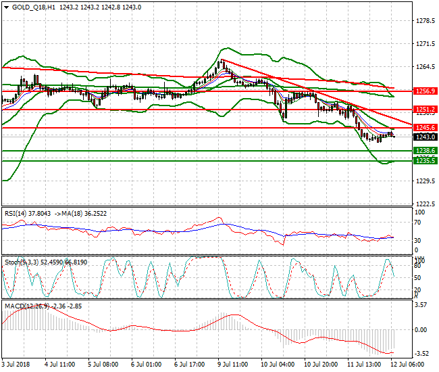Click the 3.57 MACD scale value
Viewport: 439px width, 372px height.
point(421,305)
